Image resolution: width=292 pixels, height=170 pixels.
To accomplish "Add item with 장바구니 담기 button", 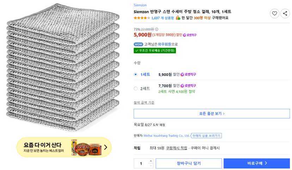I will [189, 163].
